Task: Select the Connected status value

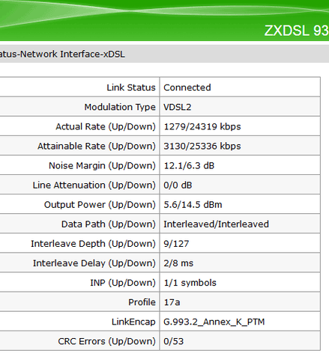Action: [187, 88]
